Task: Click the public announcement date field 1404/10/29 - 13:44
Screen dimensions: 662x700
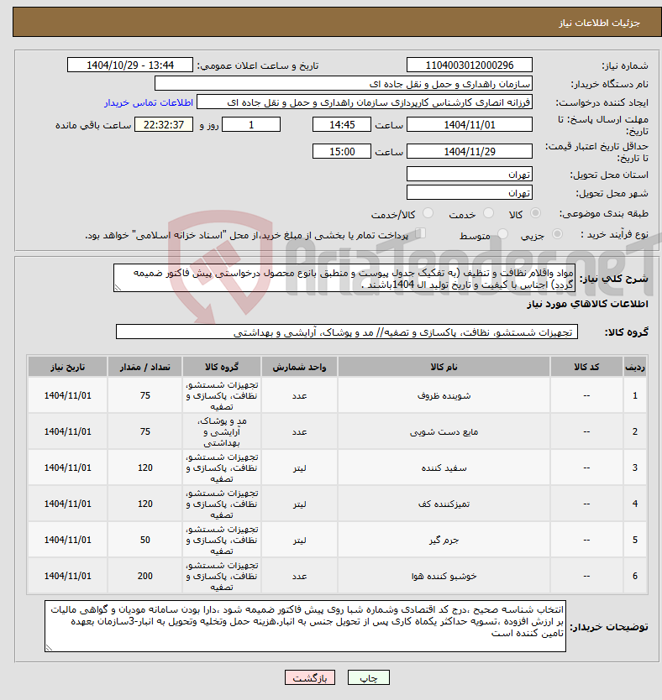Action: pyautogui.click(x=130, y=65)
